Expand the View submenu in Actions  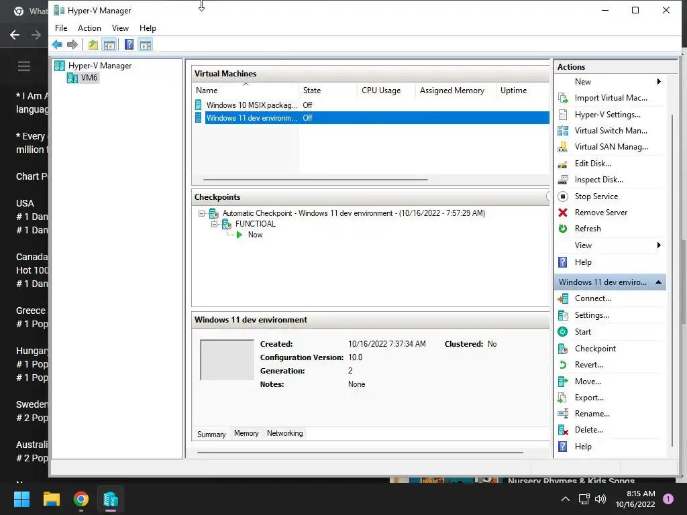[659, 245]
